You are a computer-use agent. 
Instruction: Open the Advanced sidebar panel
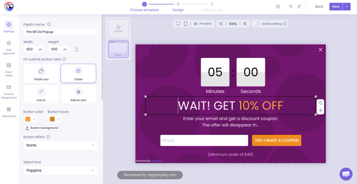pos(8,112)
